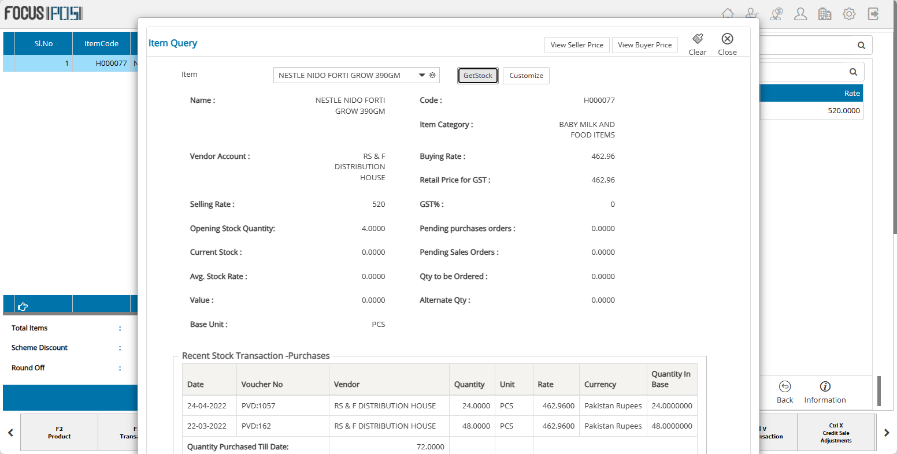Expand the Item dropdown arrow
The width and height of the screenshot is (897, 454).
(422, 75)
